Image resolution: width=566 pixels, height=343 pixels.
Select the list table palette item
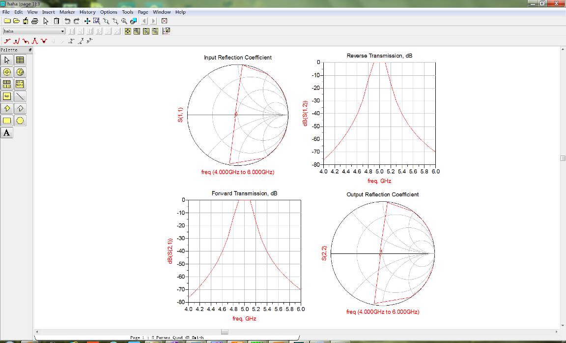click(20, 84)
